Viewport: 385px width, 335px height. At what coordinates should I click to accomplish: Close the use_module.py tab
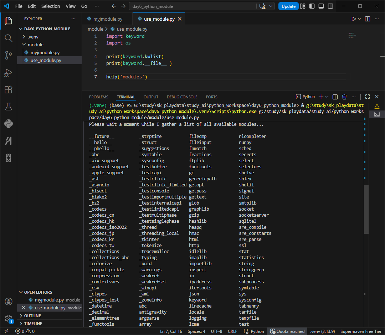point(180,19)
